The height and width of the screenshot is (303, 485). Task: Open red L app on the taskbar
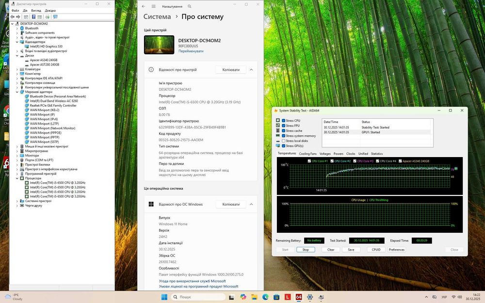[288, 297]
